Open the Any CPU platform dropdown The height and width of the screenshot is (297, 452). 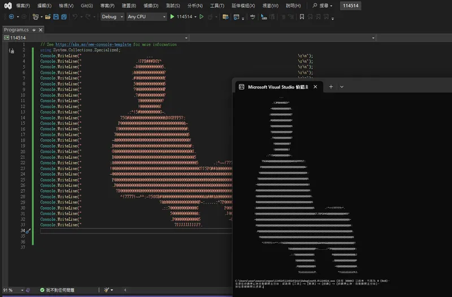click(x=146, y=17)
